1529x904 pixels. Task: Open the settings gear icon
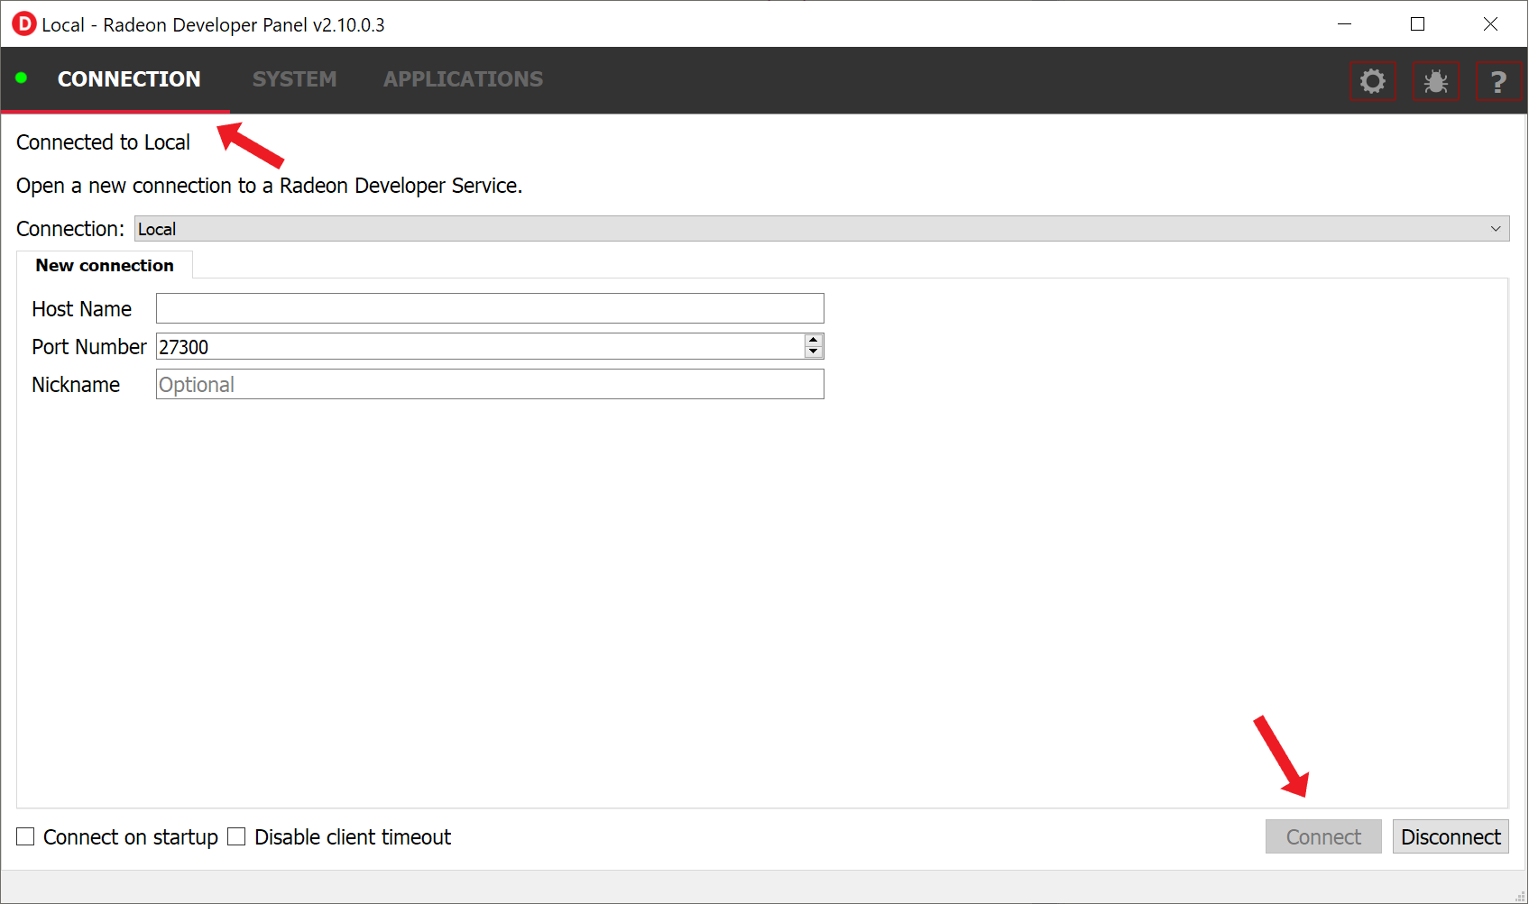tap(1372, 80)
